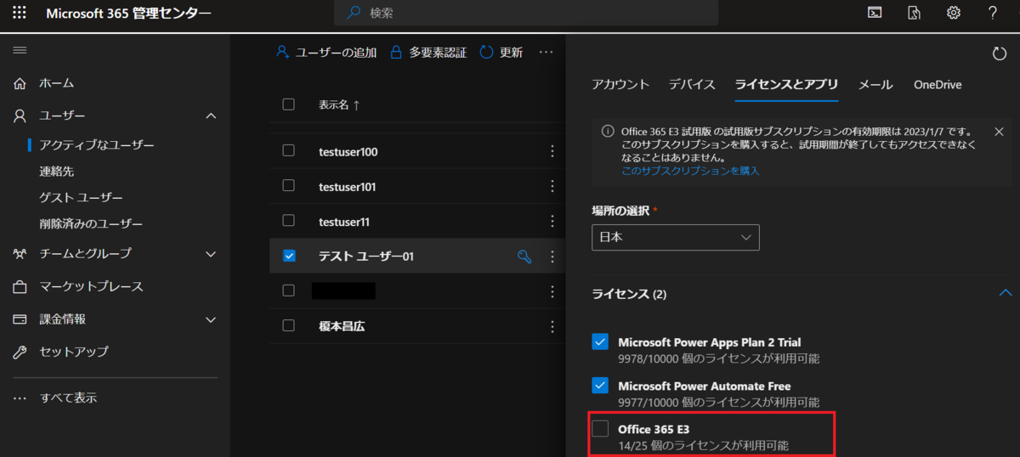Click the search magnifier icon

(354, 13)
